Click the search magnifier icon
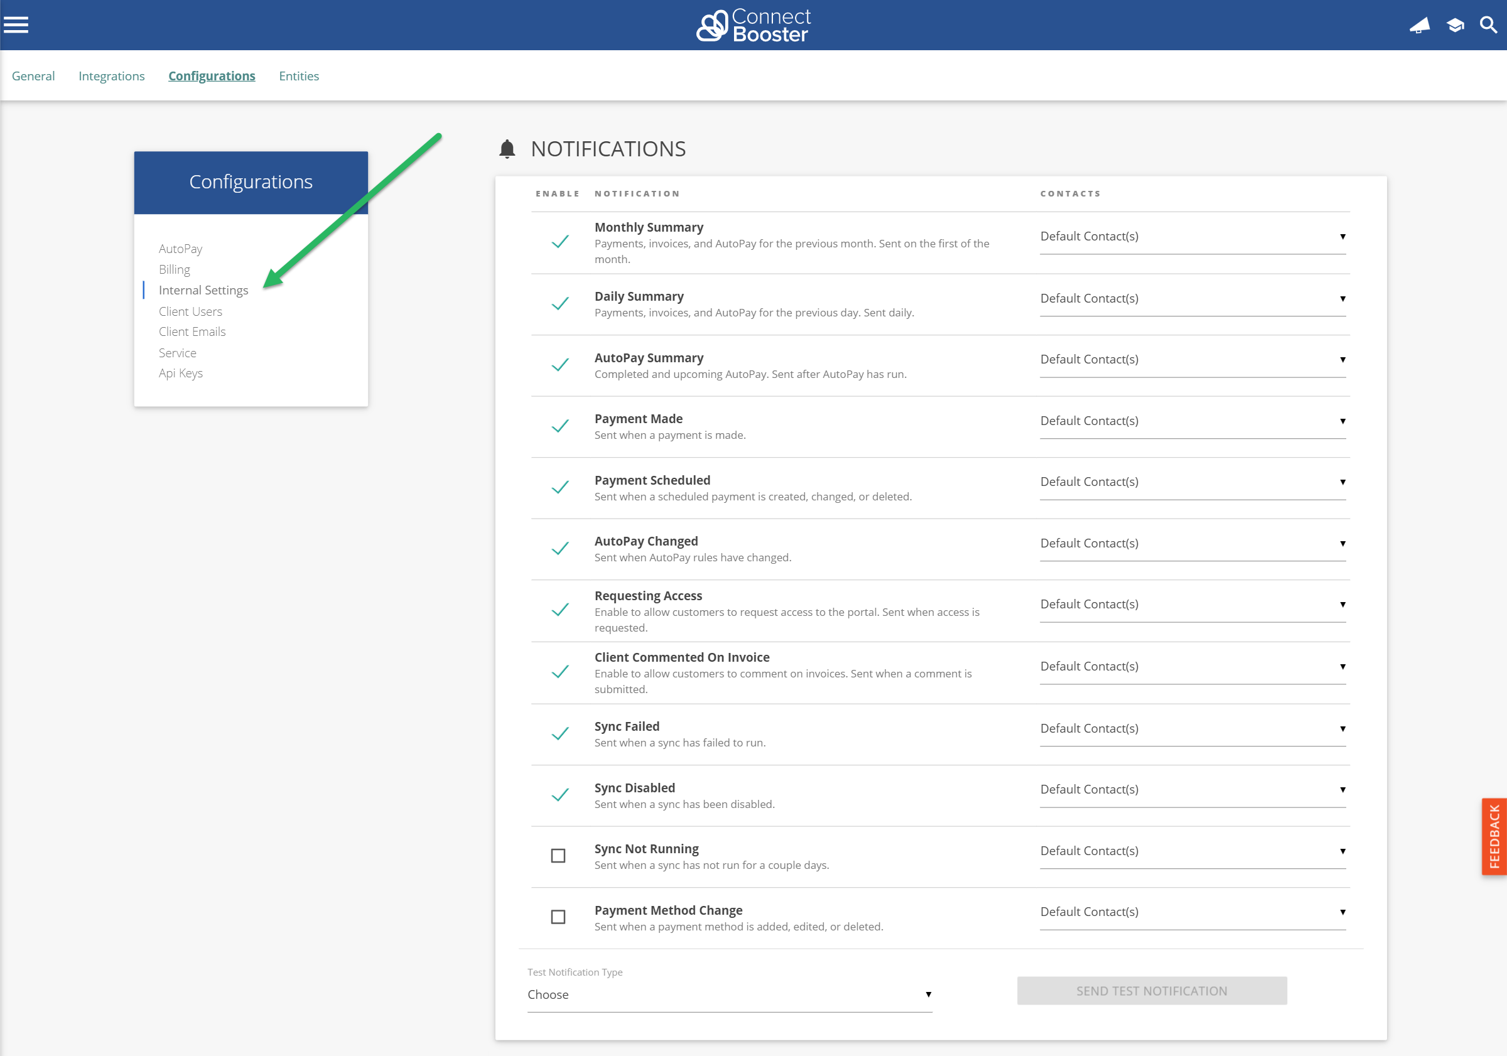 (x=1488, y=26)
